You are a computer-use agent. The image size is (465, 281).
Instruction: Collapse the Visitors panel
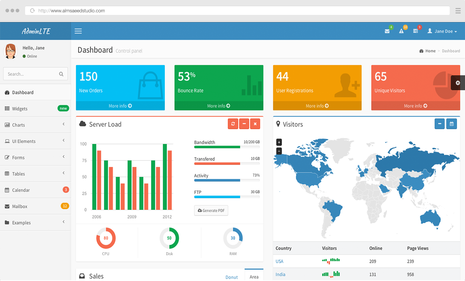pos(440,124)
